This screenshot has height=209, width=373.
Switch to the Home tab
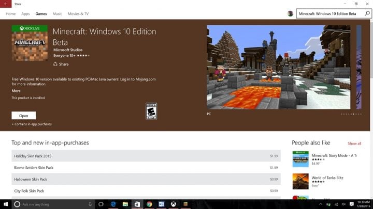click(x=10, y=13)
